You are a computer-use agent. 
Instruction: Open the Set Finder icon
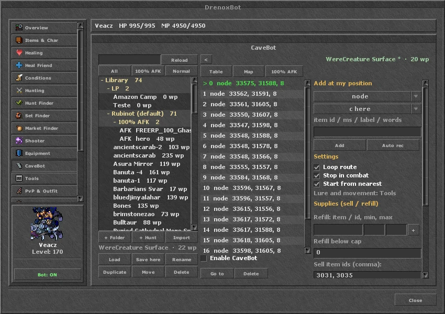pos(19,116)
